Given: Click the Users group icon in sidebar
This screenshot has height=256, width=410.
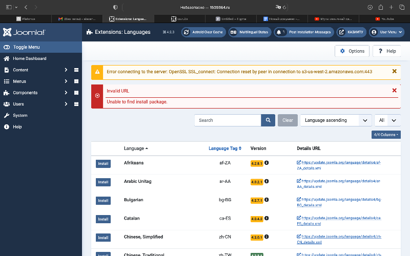Looking at the screenshot, I should point(7,104).
